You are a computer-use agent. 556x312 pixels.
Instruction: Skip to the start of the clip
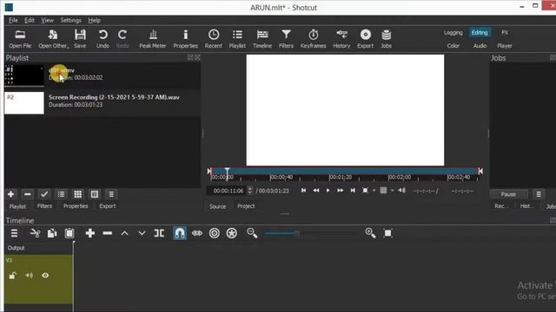tap(303, 191)
